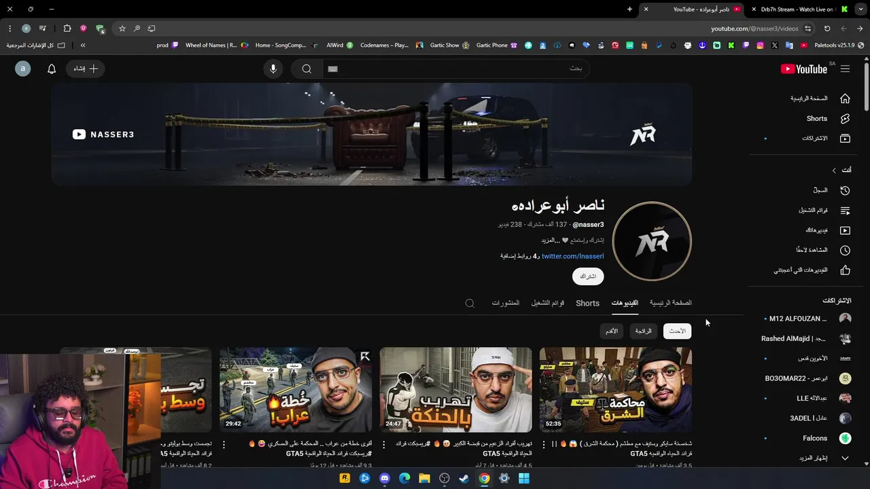Open the browser three-dot menu
The height and width of the screenshot is (489, 870).
(x=10, y=29)
